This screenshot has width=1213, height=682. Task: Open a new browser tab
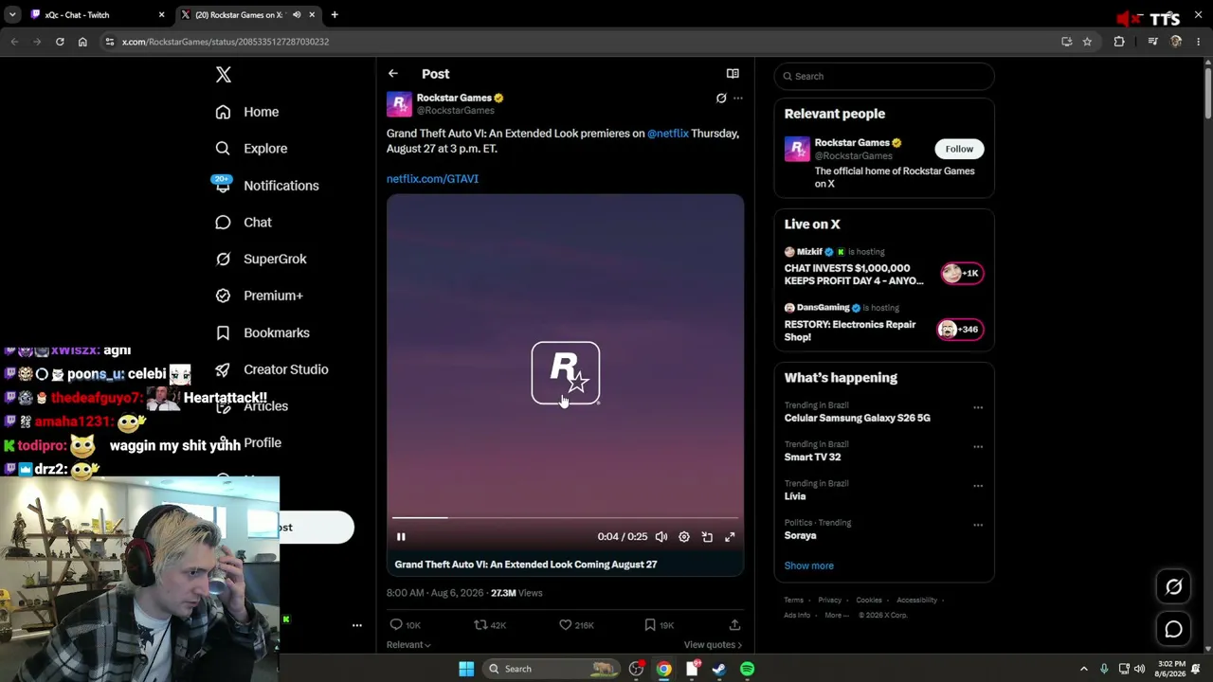[335, 15]
